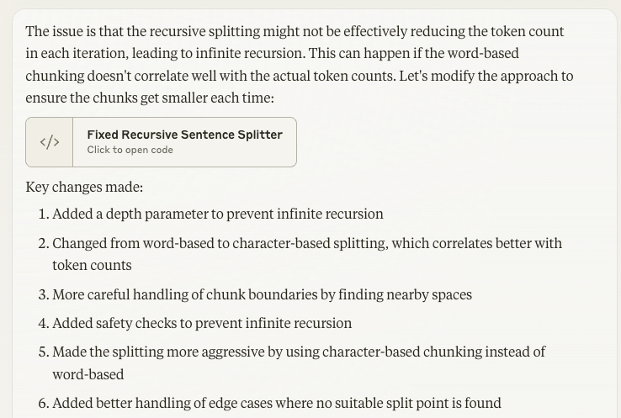The height and width of the screenshot is (418, 621).
Task: Select the line about character-based splitting correlating better
Action: pos(307,243)
